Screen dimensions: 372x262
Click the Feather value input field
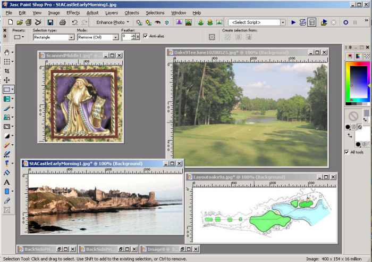126,37
